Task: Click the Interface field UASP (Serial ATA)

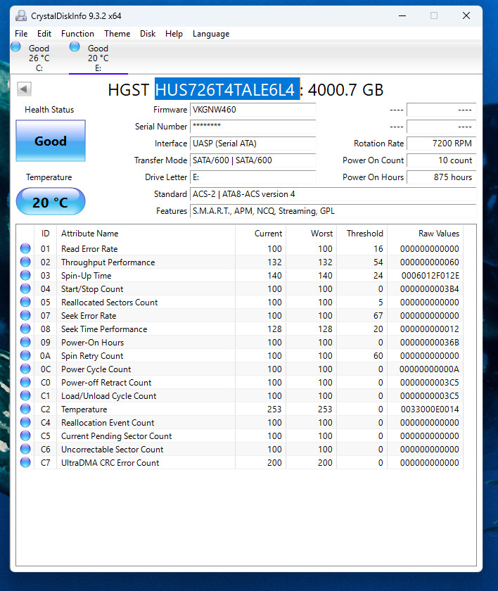Action: [x=253, y=144]
